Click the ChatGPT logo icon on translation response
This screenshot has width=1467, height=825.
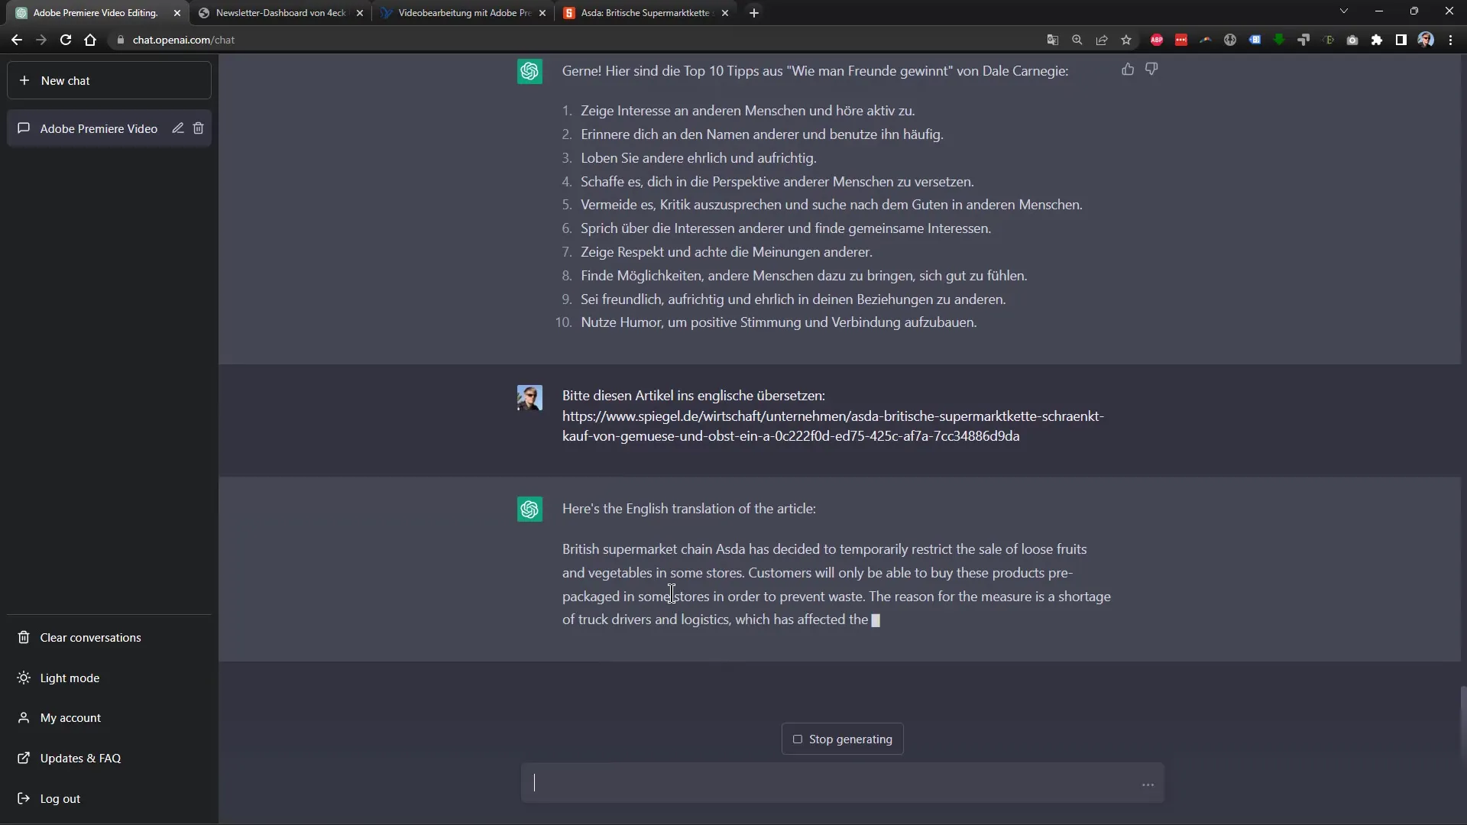tap(530, 509)
